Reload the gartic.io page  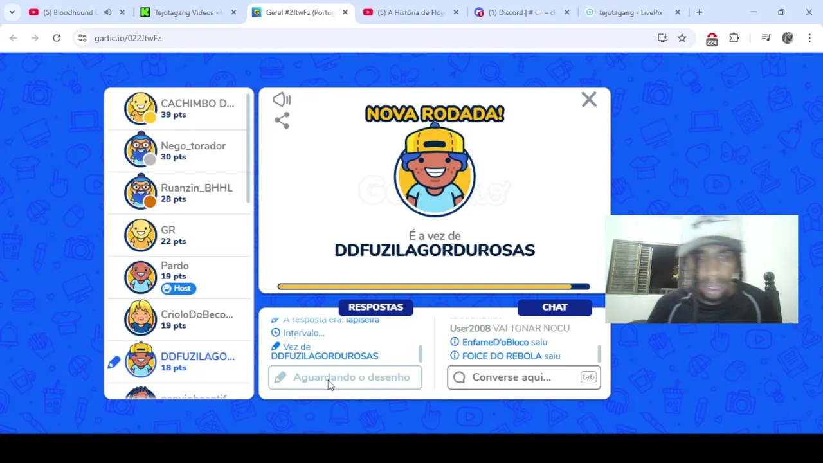pos(57,38)
